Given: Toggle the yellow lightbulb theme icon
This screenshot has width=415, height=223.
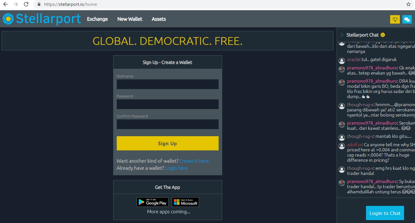Looking at the screenshot, I should 395,19.
